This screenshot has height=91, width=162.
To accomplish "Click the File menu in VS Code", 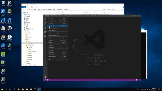I will [48, 16].
